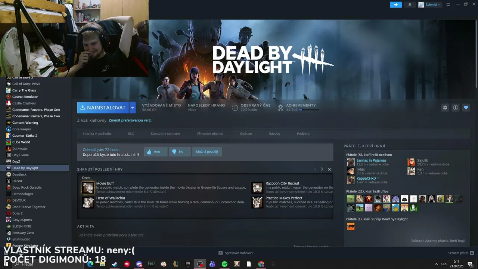Open the Movie Buff achievement icon

click(88, 188)
